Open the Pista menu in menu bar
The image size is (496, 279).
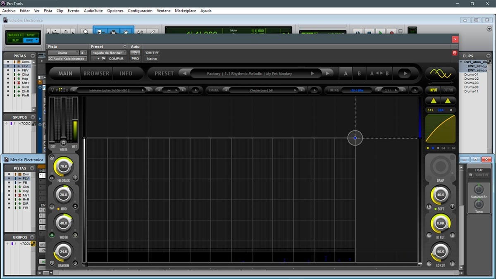click(x=48, y=11)
